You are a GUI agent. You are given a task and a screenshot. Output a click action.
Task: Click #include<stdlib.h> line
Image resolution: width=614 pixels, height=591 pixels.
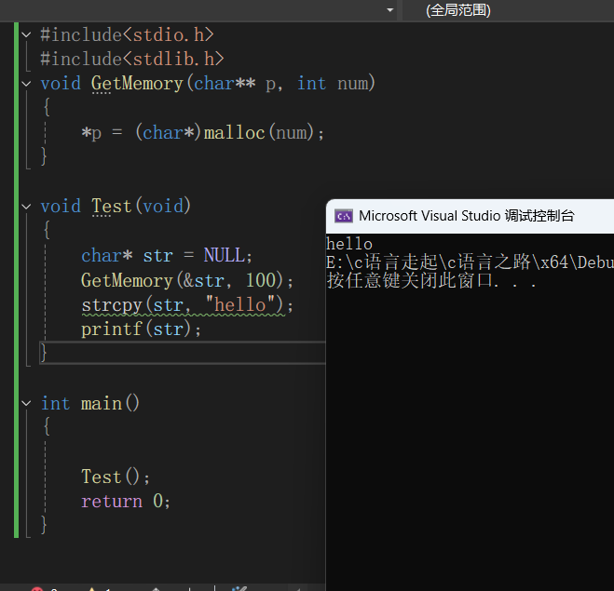click(132, 59)
